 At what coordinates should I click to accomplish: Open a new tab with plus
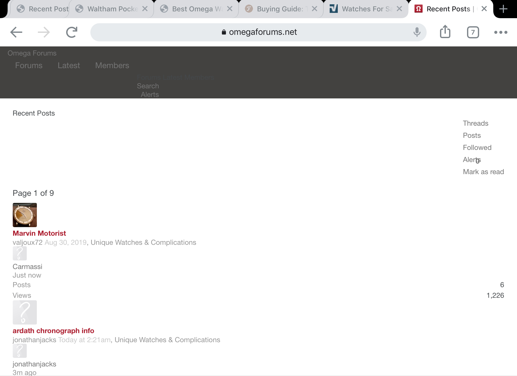coord(503,9)
